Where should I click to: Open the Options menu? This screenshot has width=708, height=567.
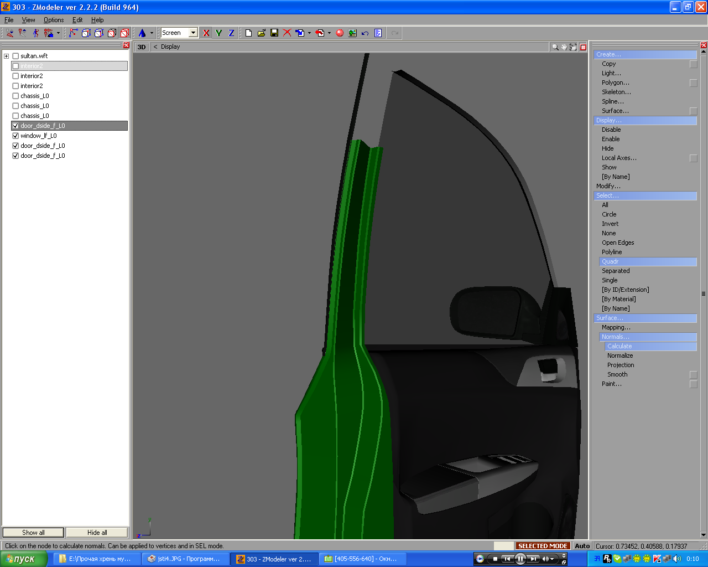[54, 20]
